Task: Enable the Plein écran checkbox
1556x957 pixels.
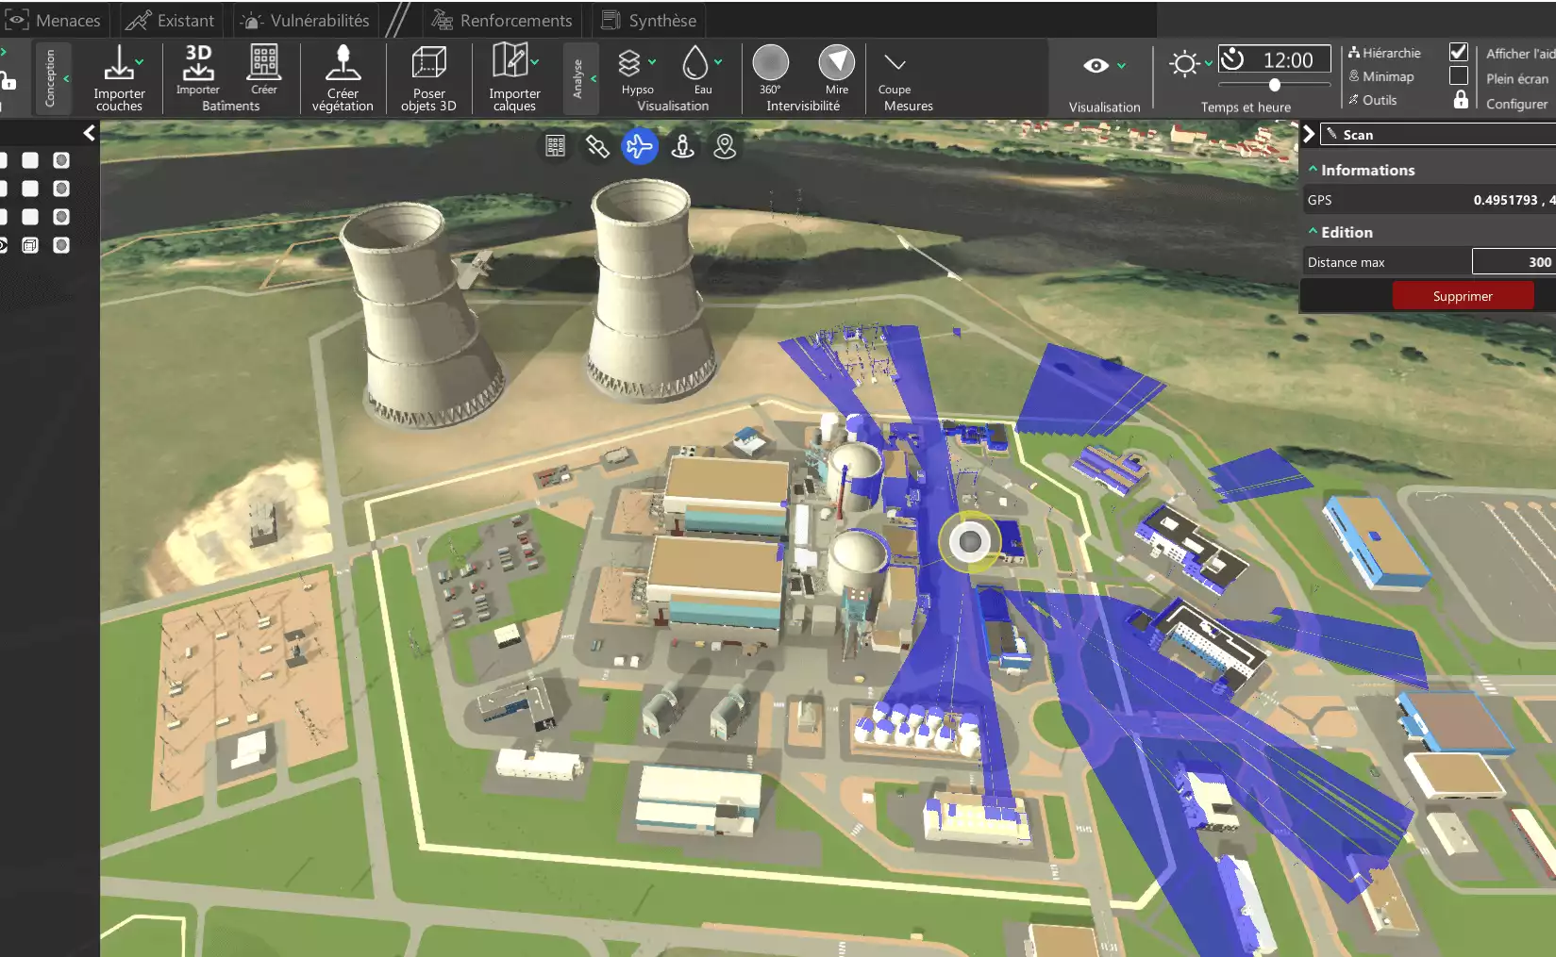Action: pos(1459,76)
